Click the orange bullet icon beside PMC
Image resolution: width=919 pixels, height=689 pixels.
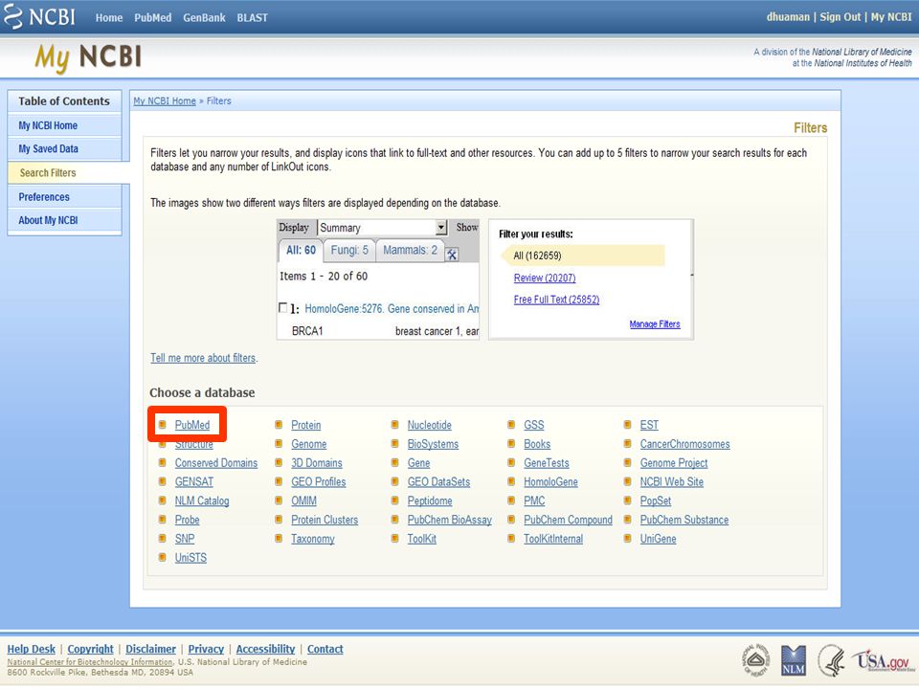click(511, 500)
